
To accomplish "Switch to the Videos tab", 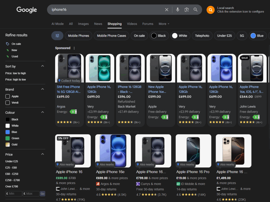I will point(132,24).
